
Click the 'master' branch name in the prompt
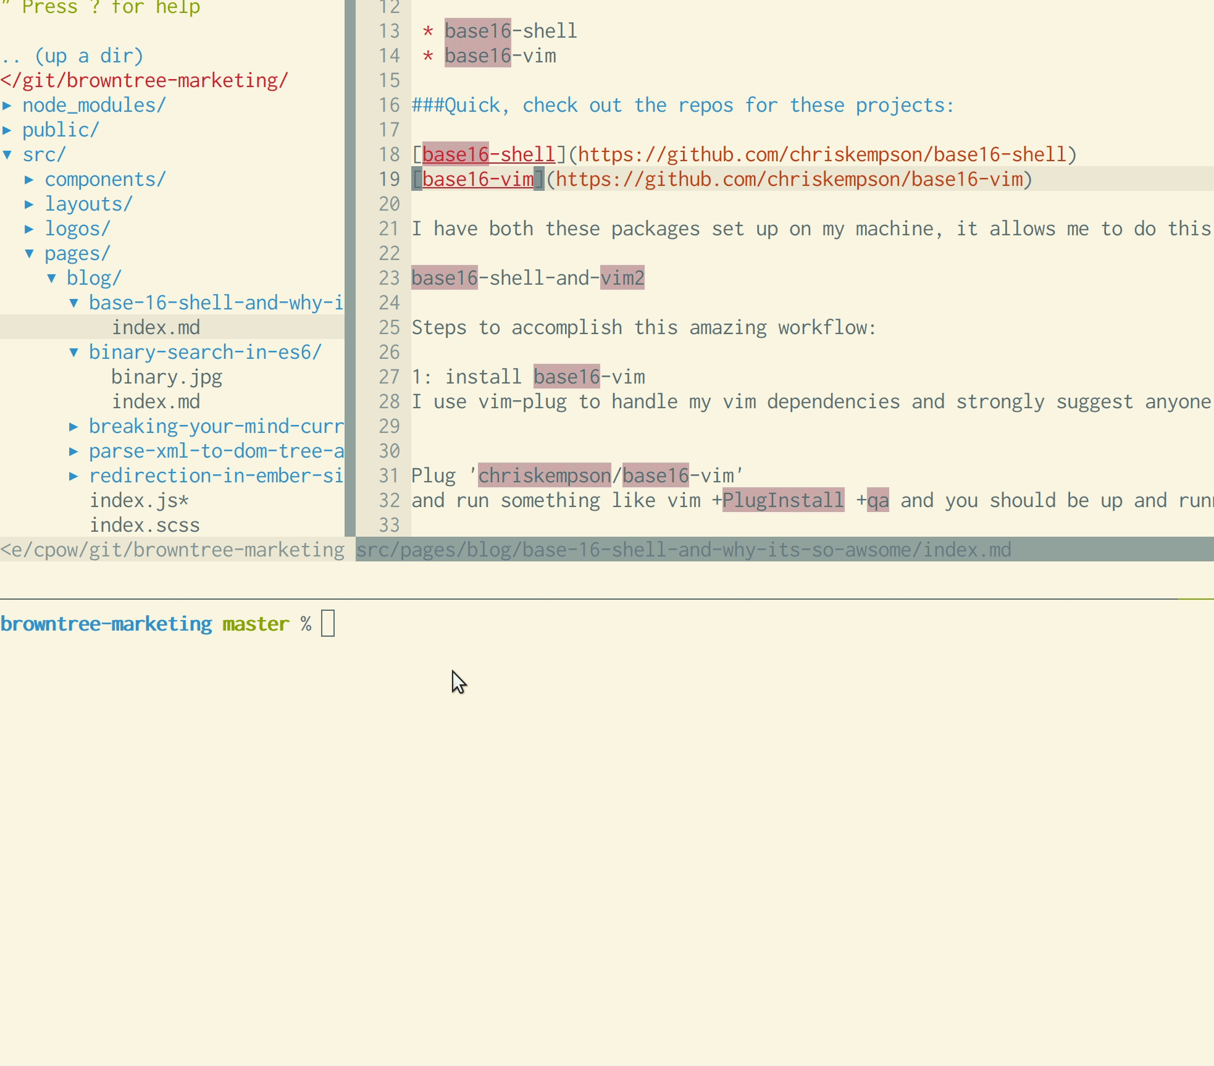pos(256,624)
